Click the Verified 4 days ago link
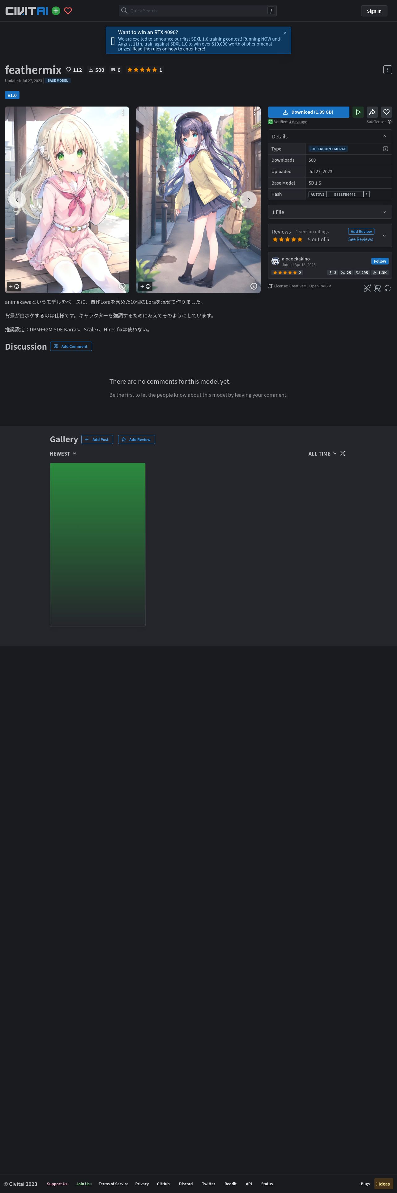 point(298,122)
